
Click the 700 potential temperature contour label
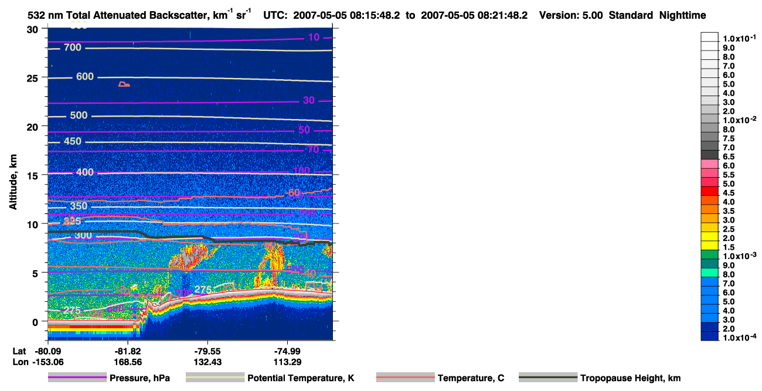[73, 47]
